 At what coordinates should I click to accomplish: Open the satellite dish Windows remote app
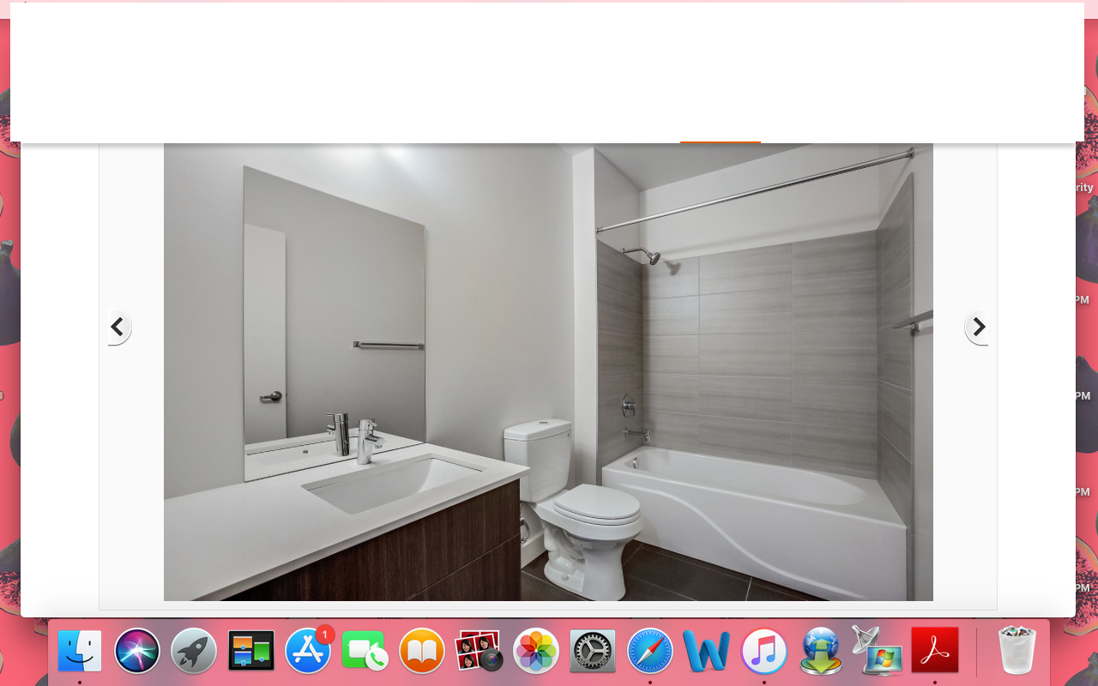coord(878,651)
